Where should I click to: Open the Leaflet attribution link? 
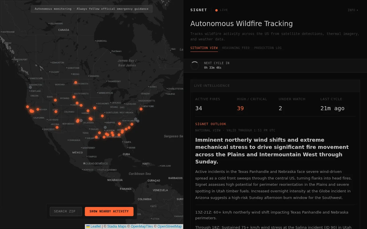pyautogui.click(x=94, y=226)
